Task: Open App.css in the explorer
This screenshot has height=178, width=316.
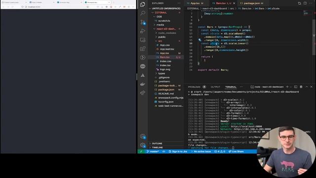Action: pyautogui.click(x=166, y=45)
